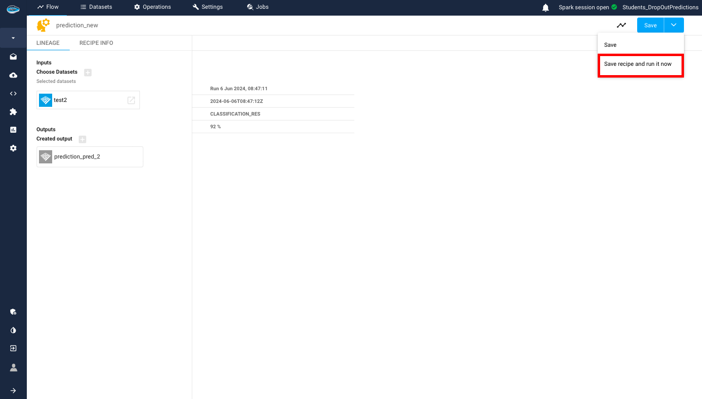702x399 pixels.
Task: Click the code brackets sidebar icon
Action: click(x=13, y=94)
